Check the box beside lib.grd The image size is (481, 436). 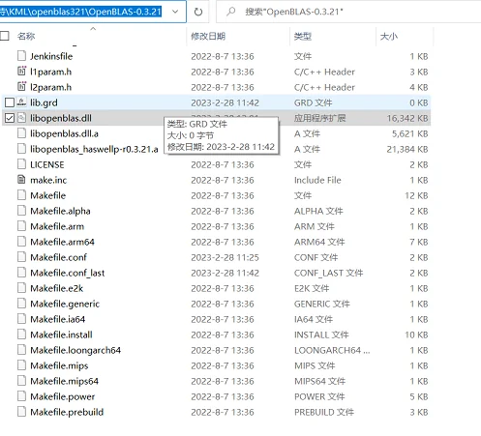pos(10,102)
